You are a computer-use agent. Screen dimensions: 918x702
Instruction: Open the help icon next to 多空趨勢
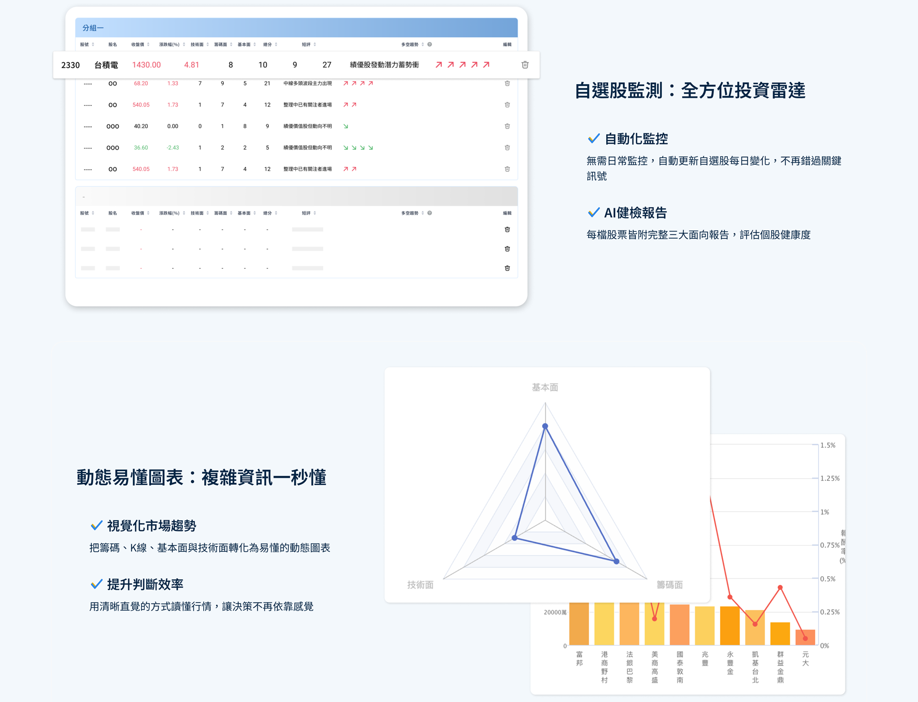point(429,44)
